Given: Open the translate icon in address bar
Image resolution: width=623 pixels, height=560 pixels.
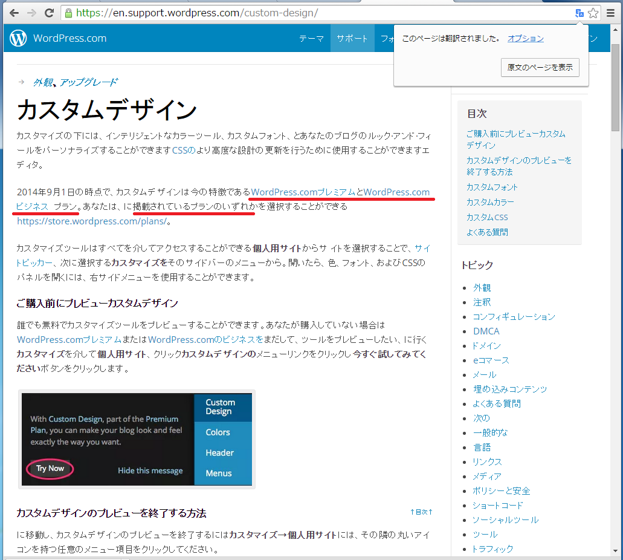Looking at the screenshot, I should tap(579, 13).
